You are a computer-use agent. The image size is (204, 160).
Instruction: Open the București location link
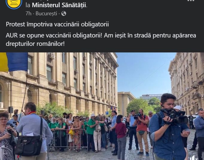click(x=46, y=13)
